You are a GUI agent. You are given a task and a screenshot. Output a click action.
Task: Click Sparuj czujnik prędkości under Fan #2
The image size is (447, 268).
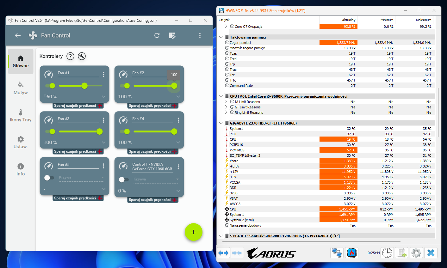pos(152,106)
